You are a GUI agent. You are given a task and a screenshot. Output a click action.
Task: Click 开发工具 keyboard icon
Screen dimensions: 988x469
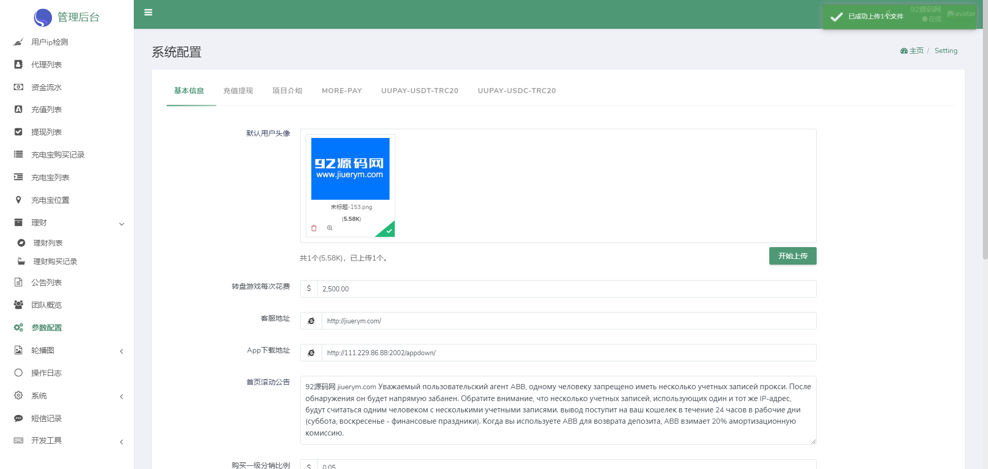pos(19,441)
